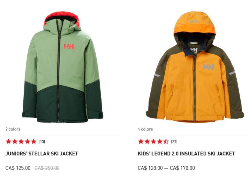Open the green Juniors' Stellar jacket image
This screenshot has width=249, height=184.
62,67
